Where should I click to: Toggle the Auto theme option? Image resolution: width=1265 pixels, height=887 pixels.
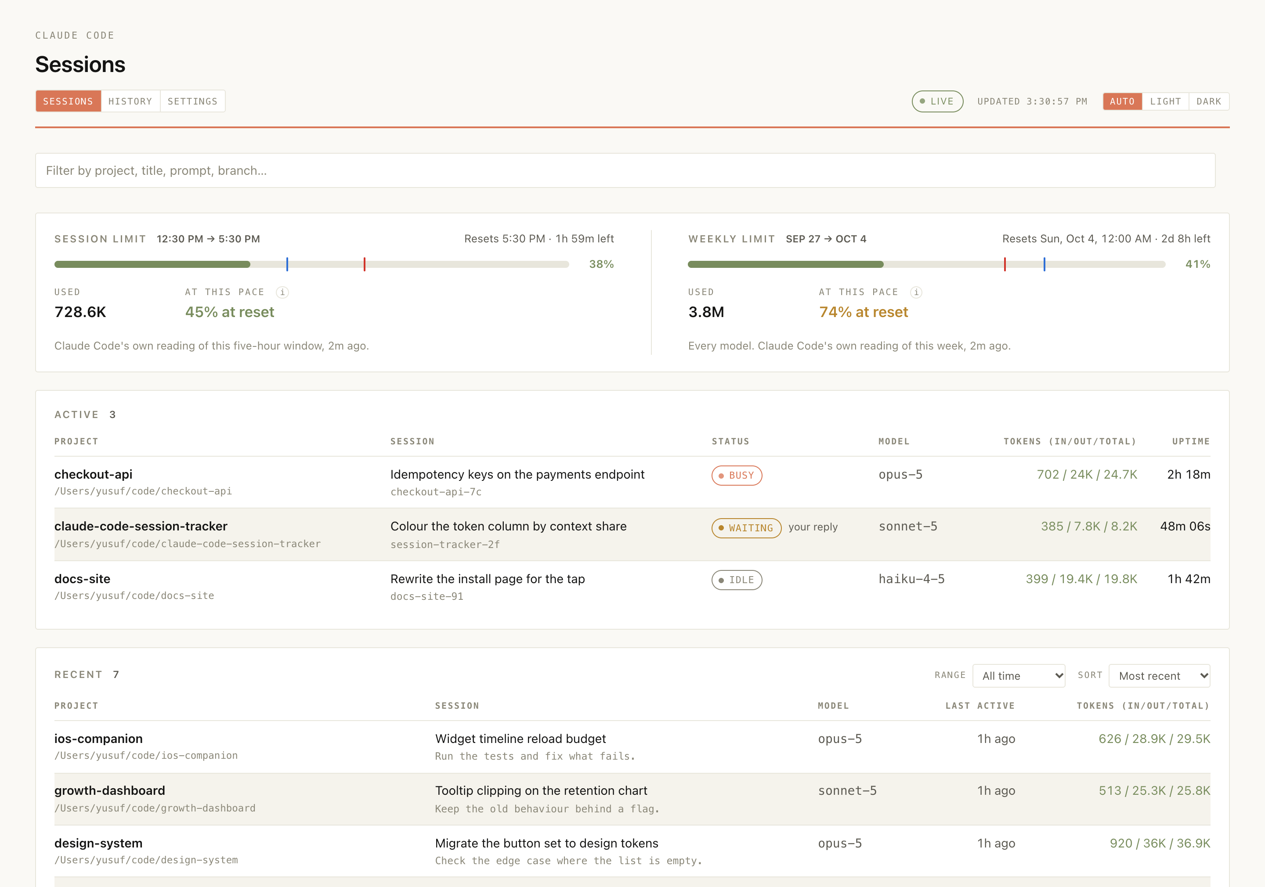(1122, 101)
